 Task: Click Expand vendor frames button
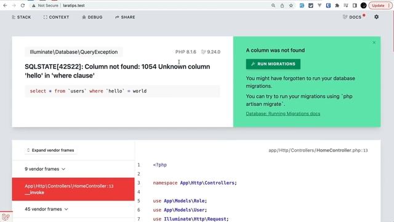[50, 150]
